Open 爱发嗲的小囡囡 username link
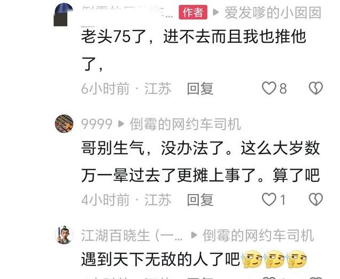Screen dimensions: 340x279 [x=273, y=13]
